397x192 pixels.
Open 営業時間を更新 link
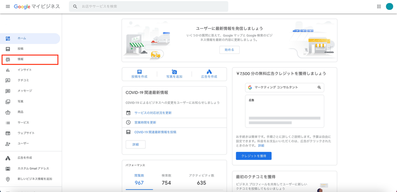tap(145, 122)
